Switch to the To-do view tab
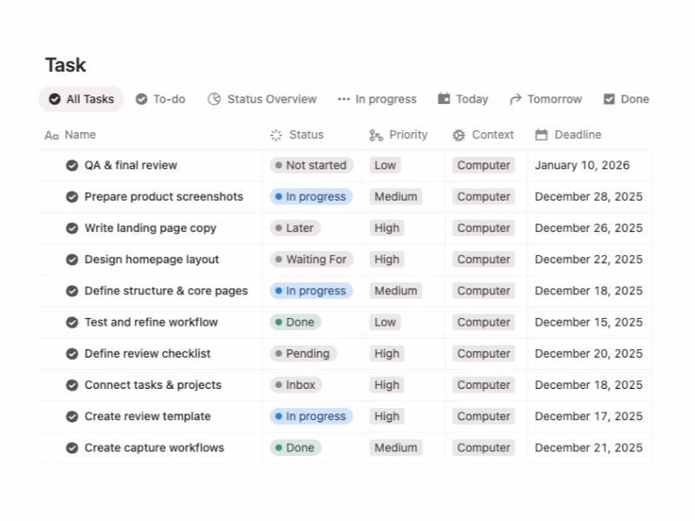695x521 pixels. coord(161,99)
